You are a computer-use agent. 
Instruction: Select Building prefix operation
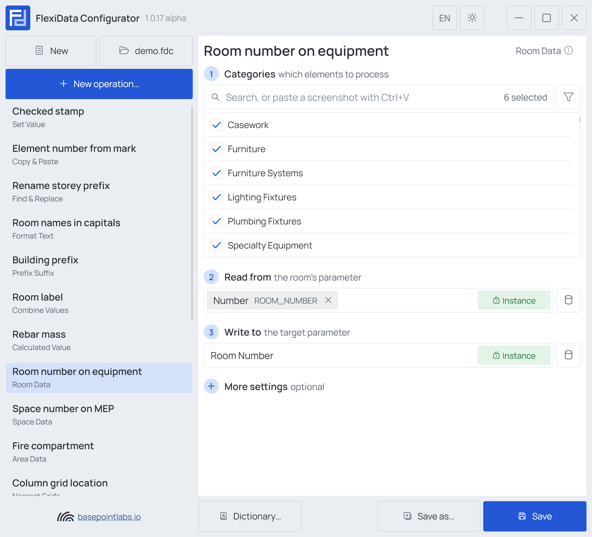(99, 266)
